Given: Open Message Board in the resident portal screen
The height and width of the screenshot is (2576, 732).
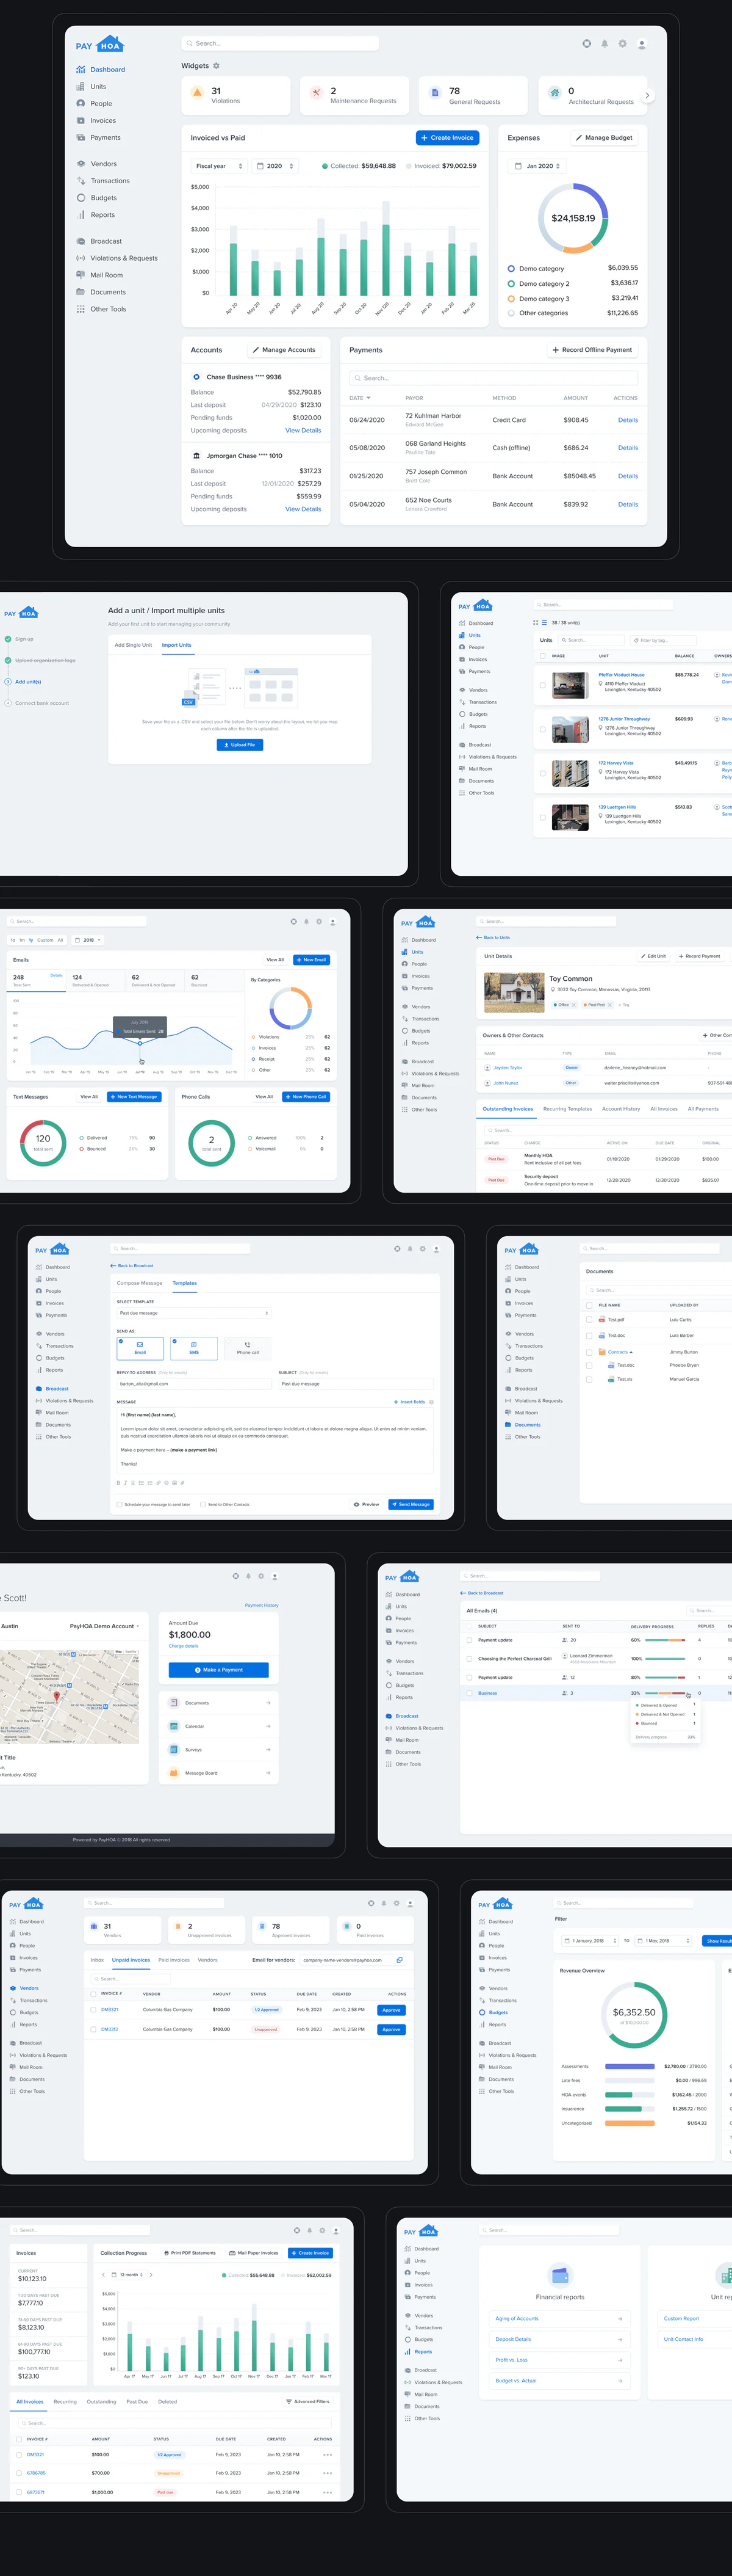Looking at the screenshot, I should [219, 1773].
